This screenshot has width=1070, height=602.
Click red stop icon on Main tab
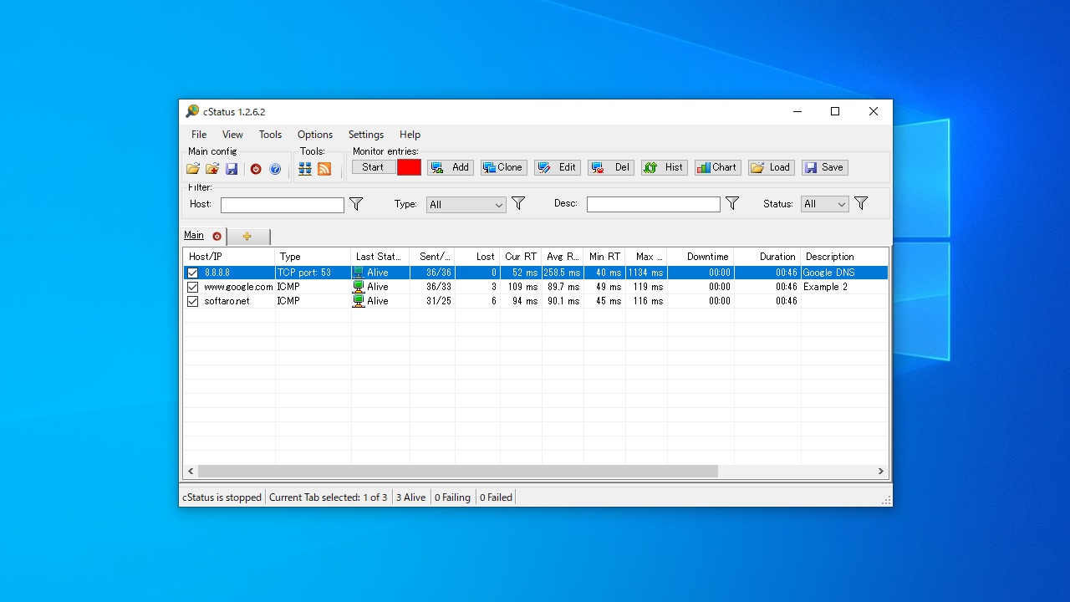tap(217, 237)
